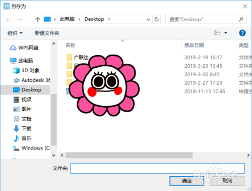Open the 组织 menu
This screenshot has width=252, height=191.
(15, 33)
